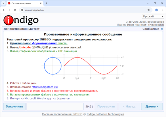The height and width of the screenshot is (117, 166).
Task: Open the browser profile icon
Action: point(156,10)
